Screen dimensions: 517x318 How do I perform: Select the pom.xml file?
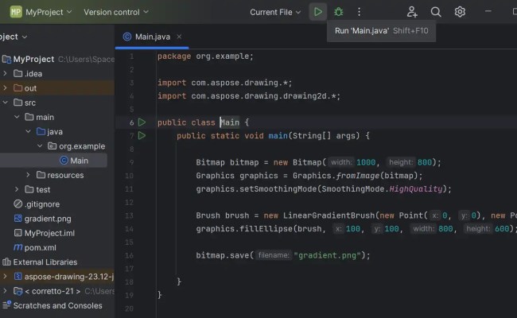41,247
